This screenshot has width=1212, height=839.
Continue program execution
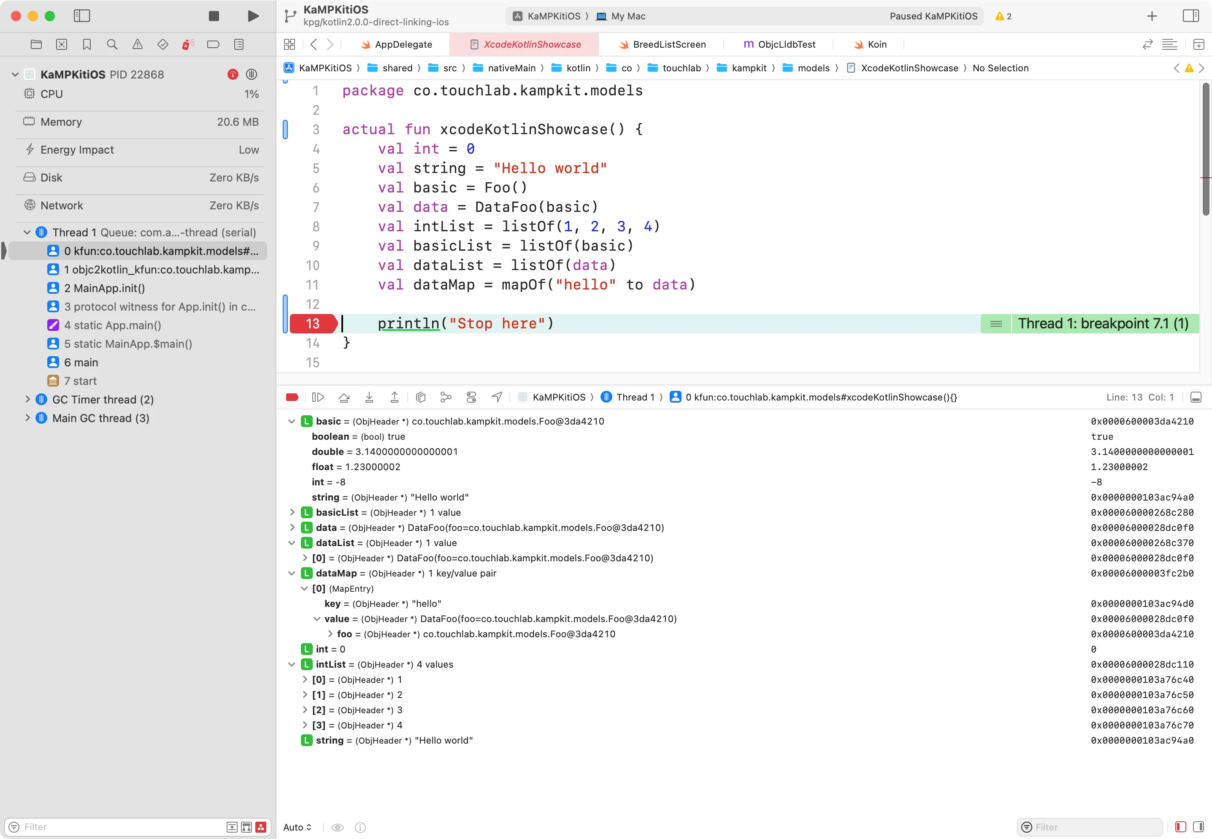pos(318,397)
